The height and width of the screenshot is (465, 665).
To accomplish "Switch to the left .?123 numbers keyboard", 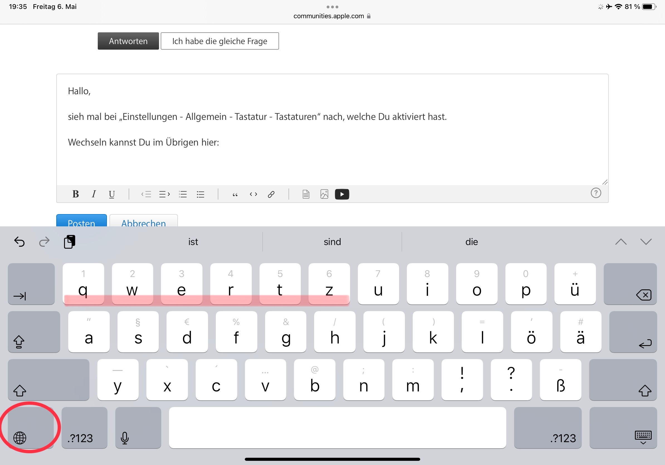I will 84,428.
